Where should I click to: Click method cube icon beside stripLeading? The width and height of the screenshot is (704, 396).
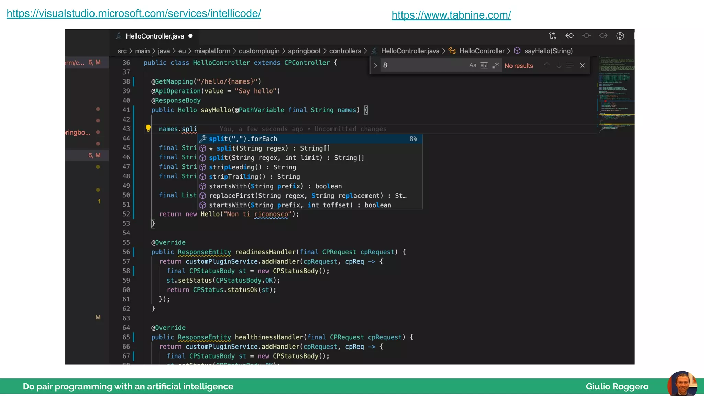[x=203, y=167]
